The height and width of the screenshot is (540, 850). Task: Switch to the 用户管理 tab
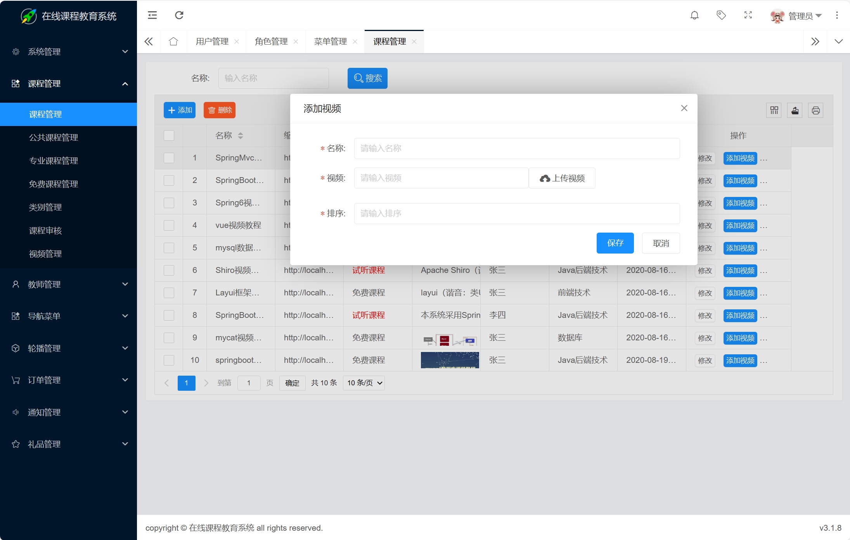[x=212, y=41]
